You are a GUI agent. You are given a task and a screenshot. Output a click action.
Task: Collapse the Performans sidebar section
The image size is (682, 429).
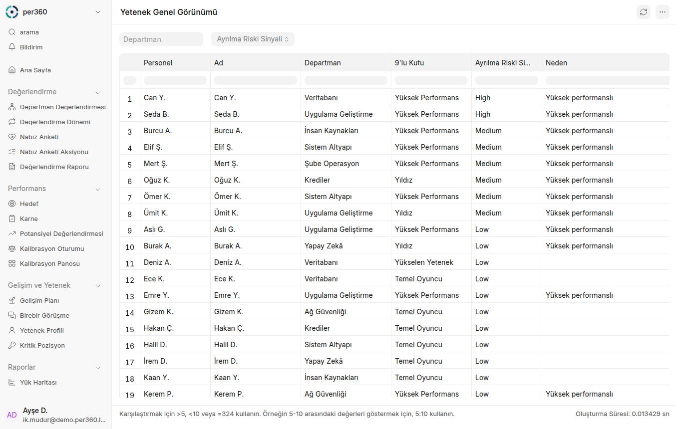98,189
